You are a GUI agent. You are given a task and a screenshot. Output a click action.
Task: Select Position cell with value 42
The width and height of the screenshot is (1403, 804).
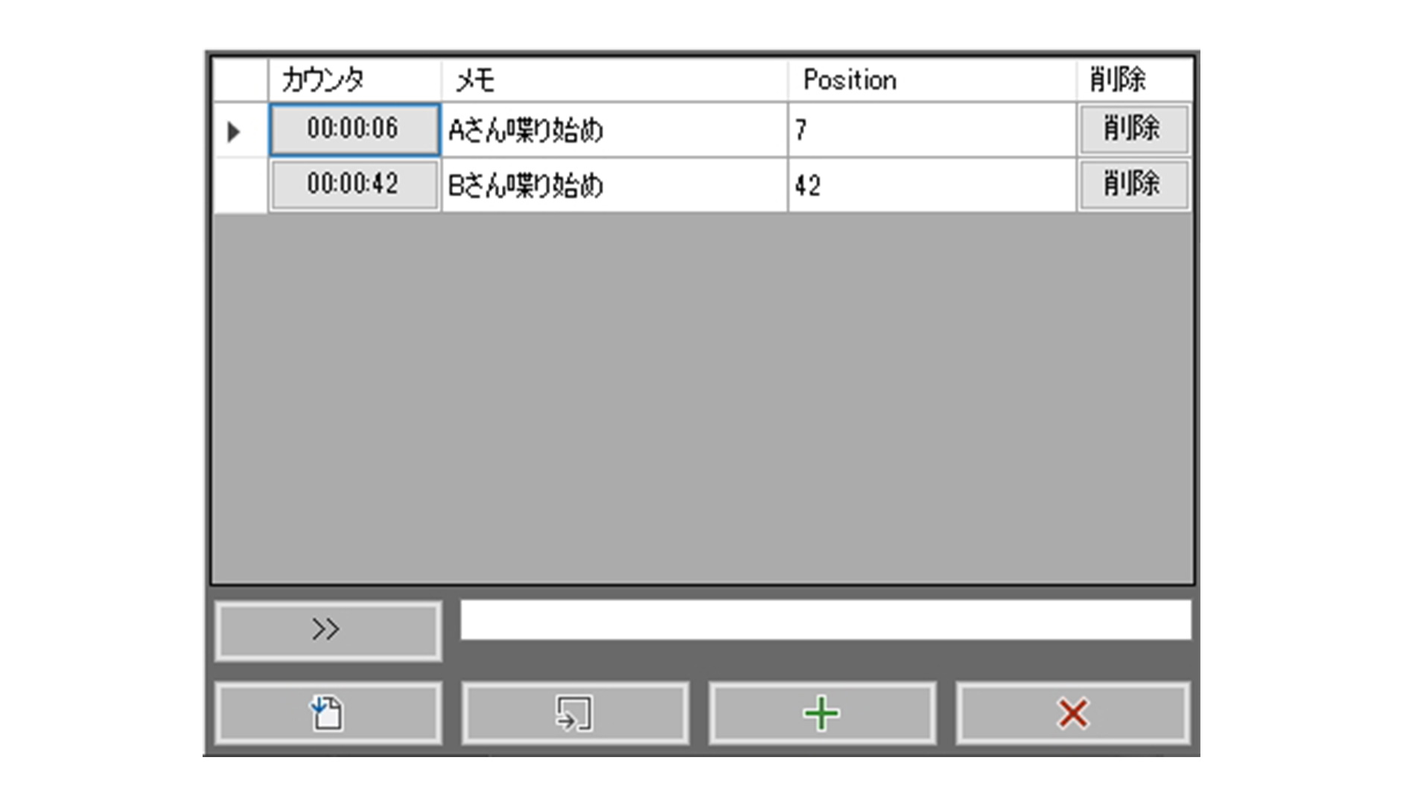(x=932, y=185)
